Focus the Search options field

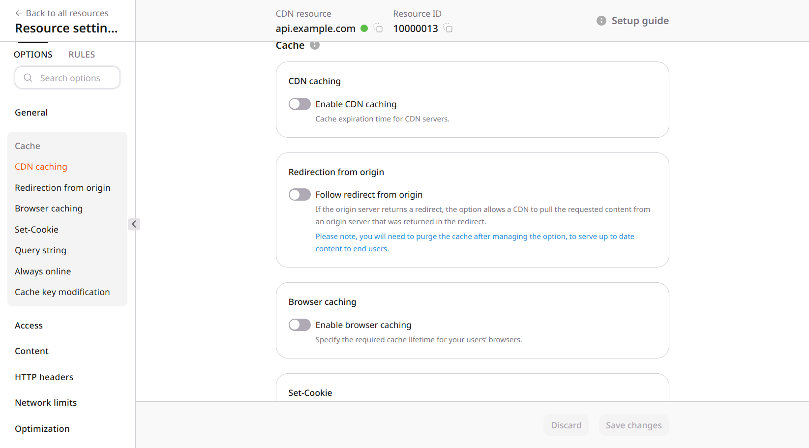point(67,78)
